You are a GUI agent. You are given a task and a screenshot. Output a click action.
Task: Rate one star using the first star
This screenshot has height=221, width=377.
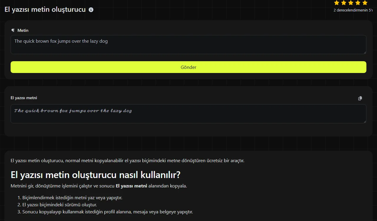337,3
